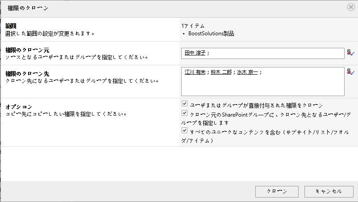The image size is (358, 202).
Task: Disable すべてのユニークなコンテンツを含む checkbox
Action: pos(184,130)
